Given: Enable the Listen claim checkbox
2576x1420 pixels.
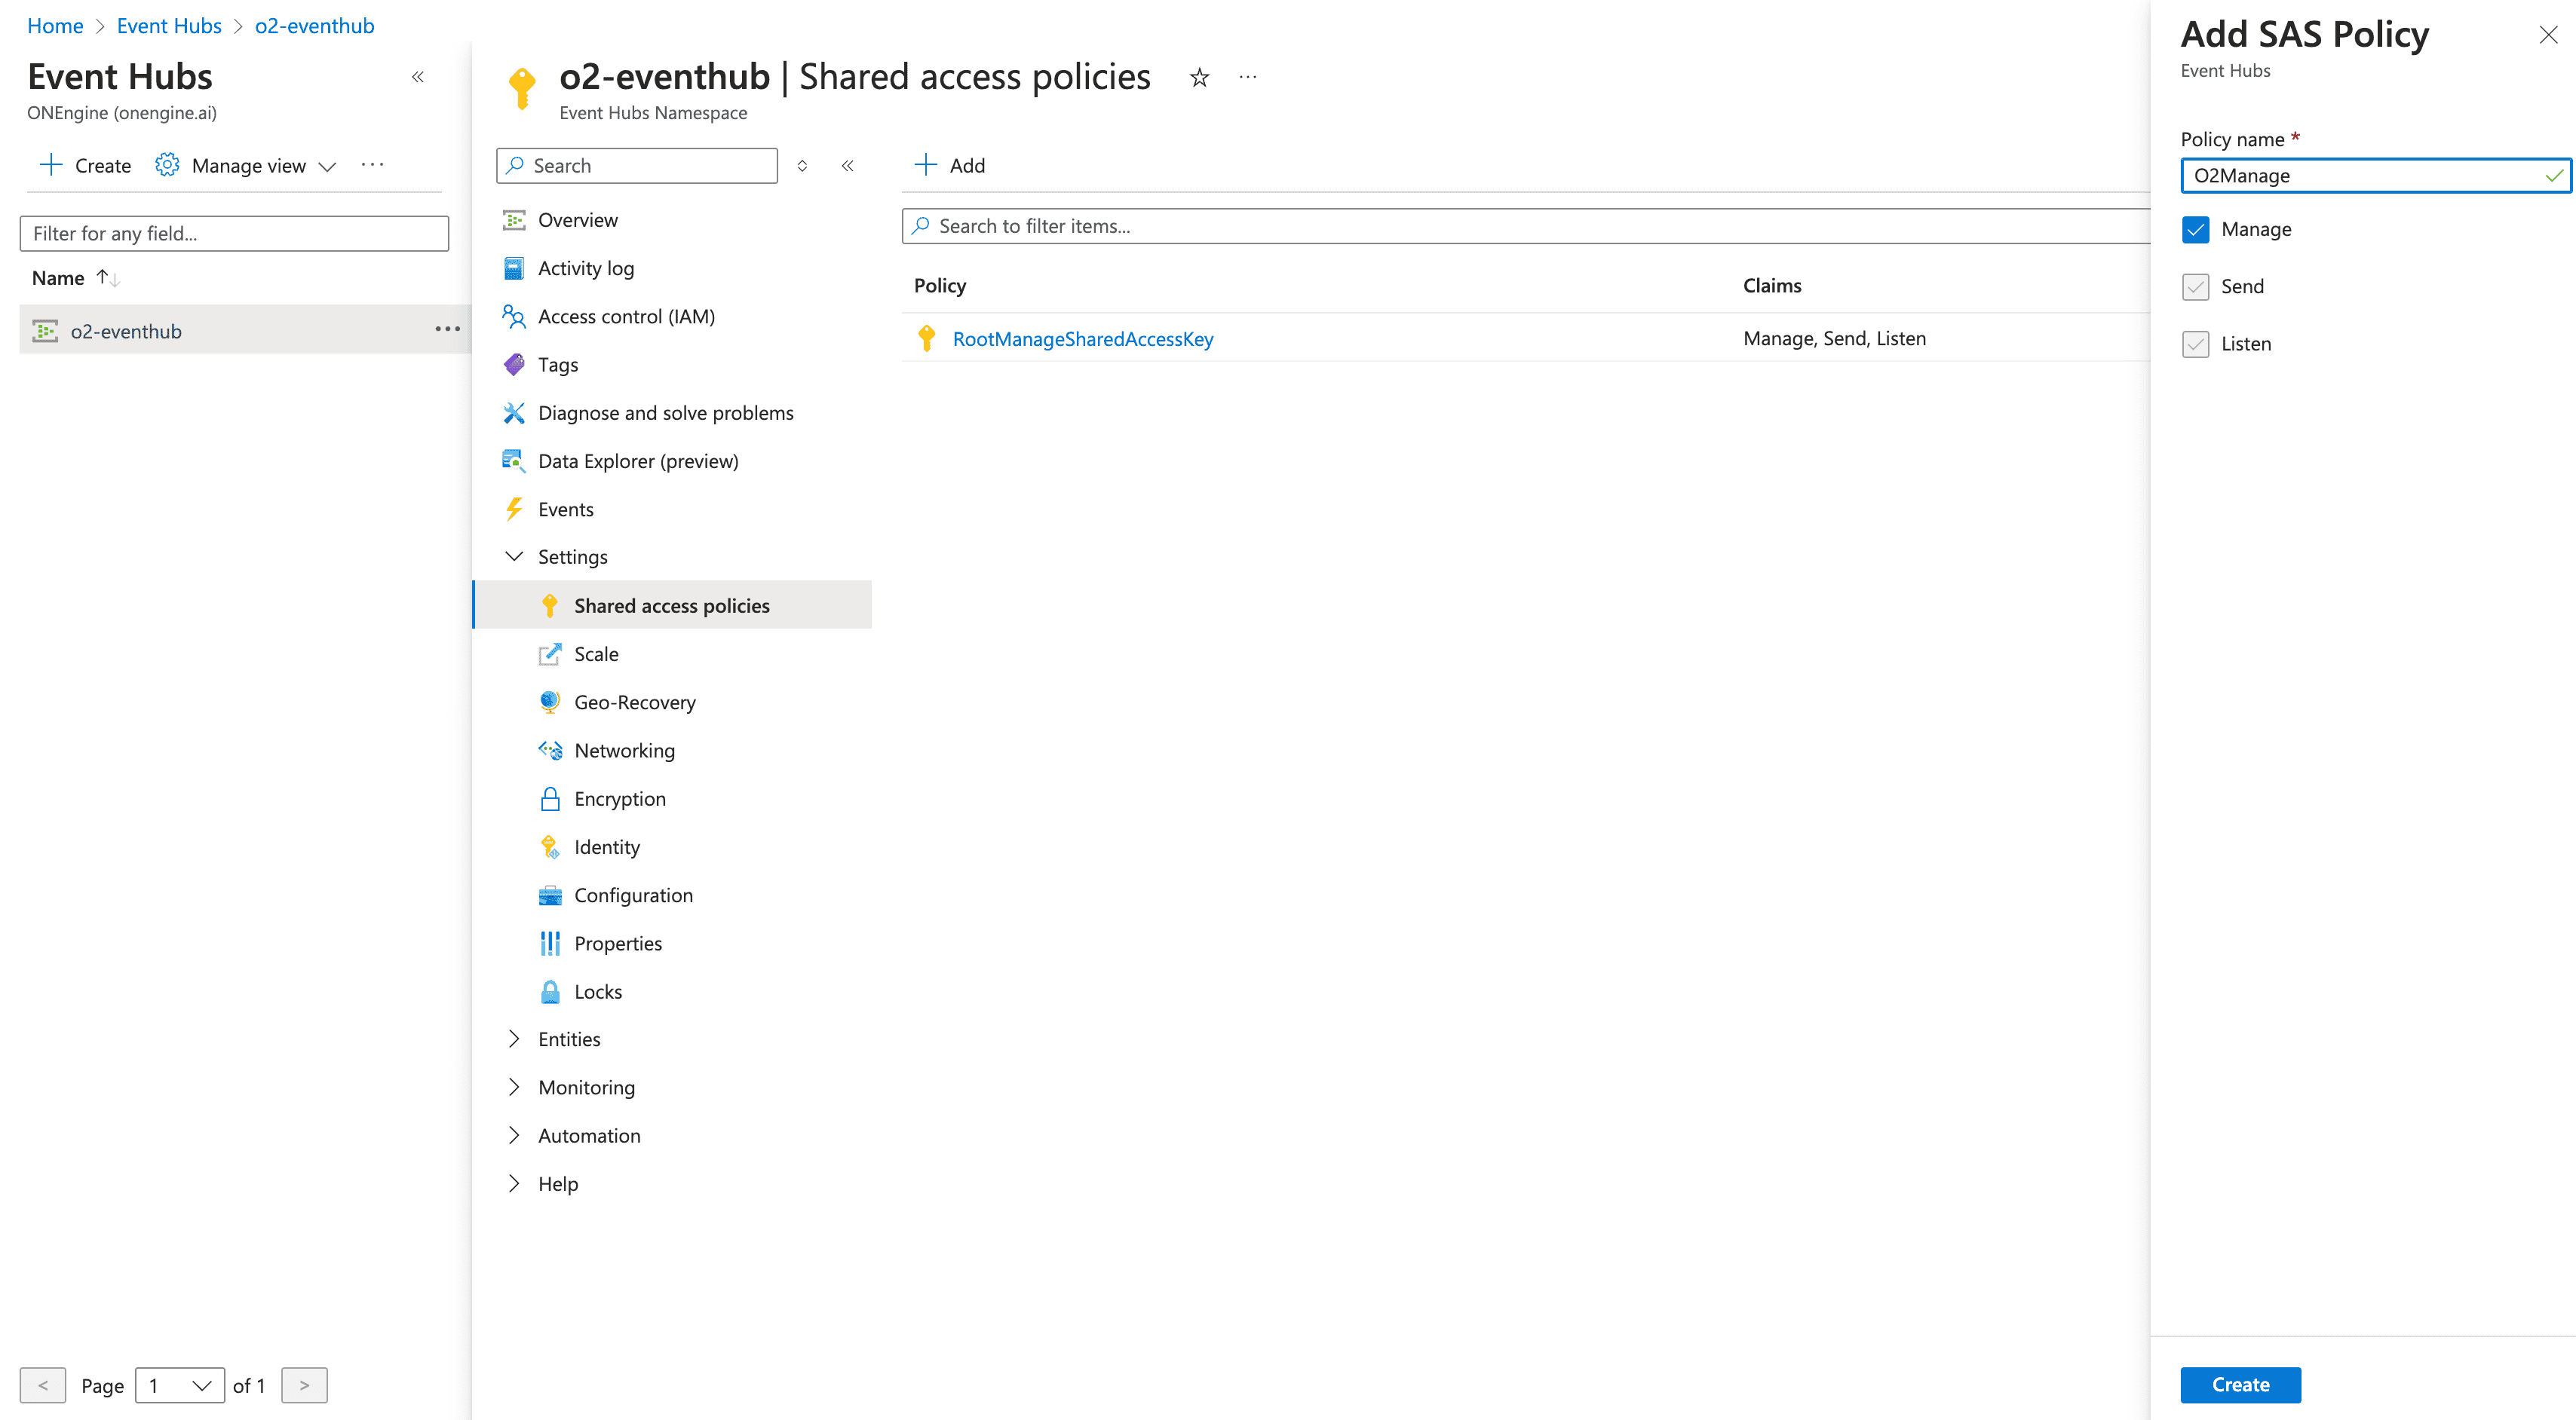Looking at the screenshot, I should (2196, 344).
